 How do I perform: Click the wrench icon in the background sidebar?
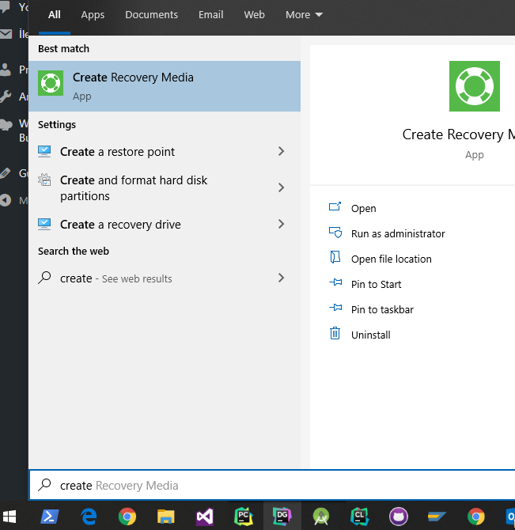point(6,97)
